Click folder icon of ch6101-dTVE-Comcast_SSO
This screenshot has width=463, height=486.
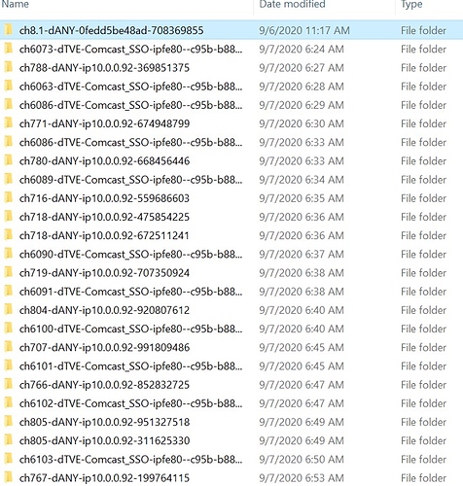8,365
